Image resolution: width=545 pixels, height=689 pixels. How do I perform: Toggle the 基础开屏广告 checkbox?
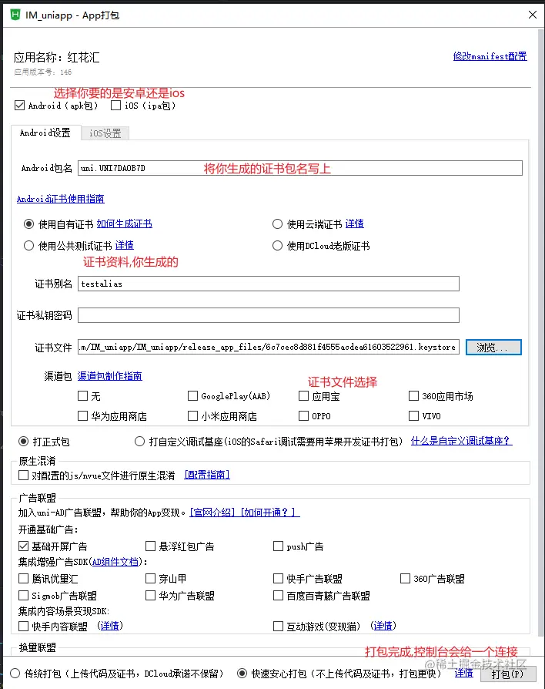coord(24,546)
